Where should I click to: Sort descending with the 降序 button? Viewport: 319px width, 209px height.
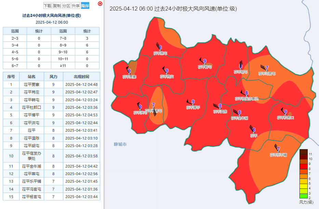click(x=85, y=6)
